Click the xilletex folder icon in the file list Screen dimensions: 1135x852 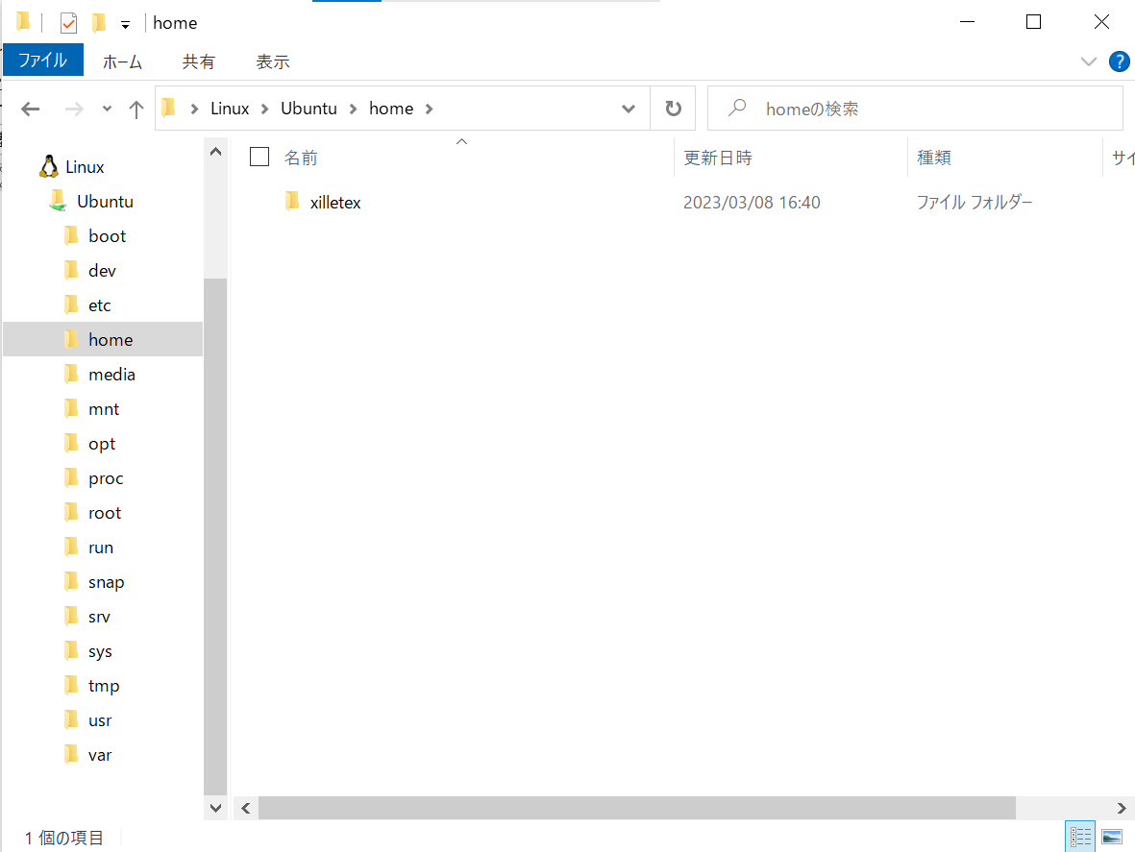point(292,202)
